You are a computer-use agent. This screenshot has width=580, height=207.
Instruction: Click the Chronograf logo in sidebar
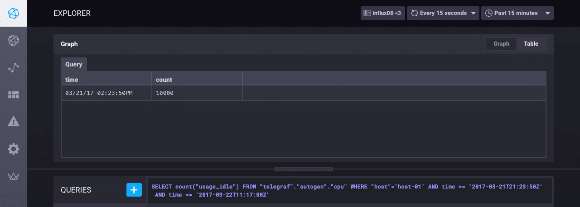pos(14,14)
